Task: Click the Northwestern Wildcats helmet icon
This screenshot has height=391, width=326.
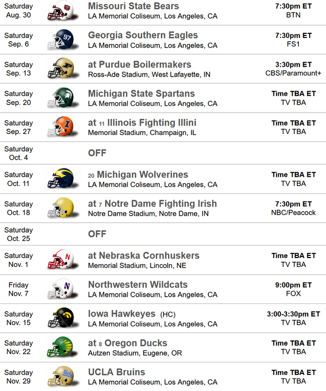Action: (x=60, y=290)
